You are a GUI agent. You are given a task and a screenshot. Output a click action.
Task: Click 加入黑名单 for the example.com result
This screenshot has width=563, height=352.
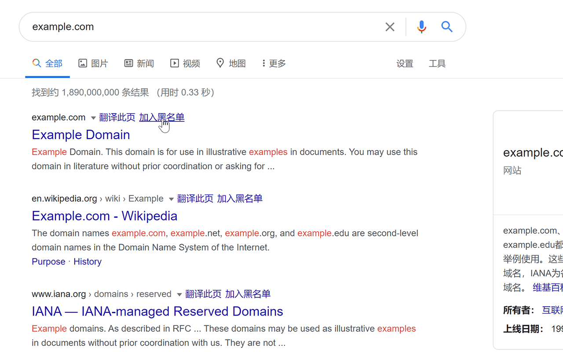click(x=162, y=117)
